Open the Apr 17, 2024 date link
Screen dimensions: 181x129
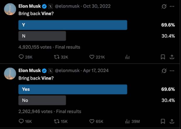coord(96,70)
